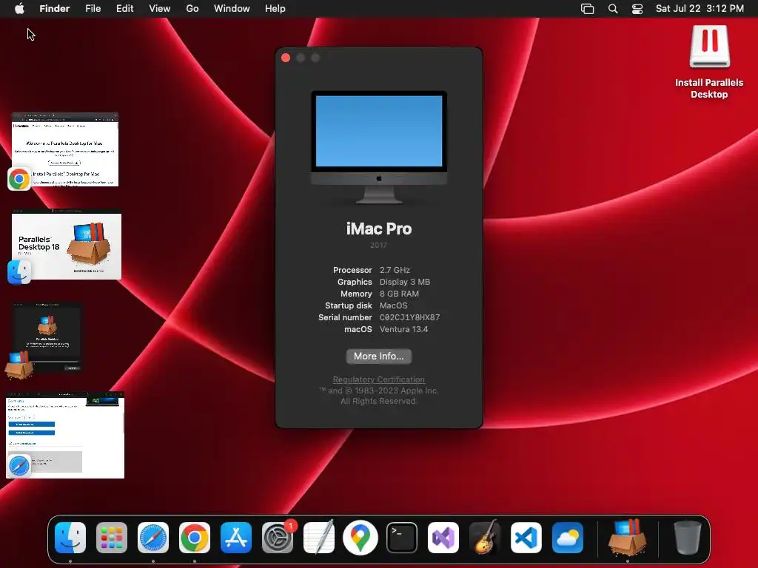
Task: Open the File menu
Action: click(x=93, y=9)
